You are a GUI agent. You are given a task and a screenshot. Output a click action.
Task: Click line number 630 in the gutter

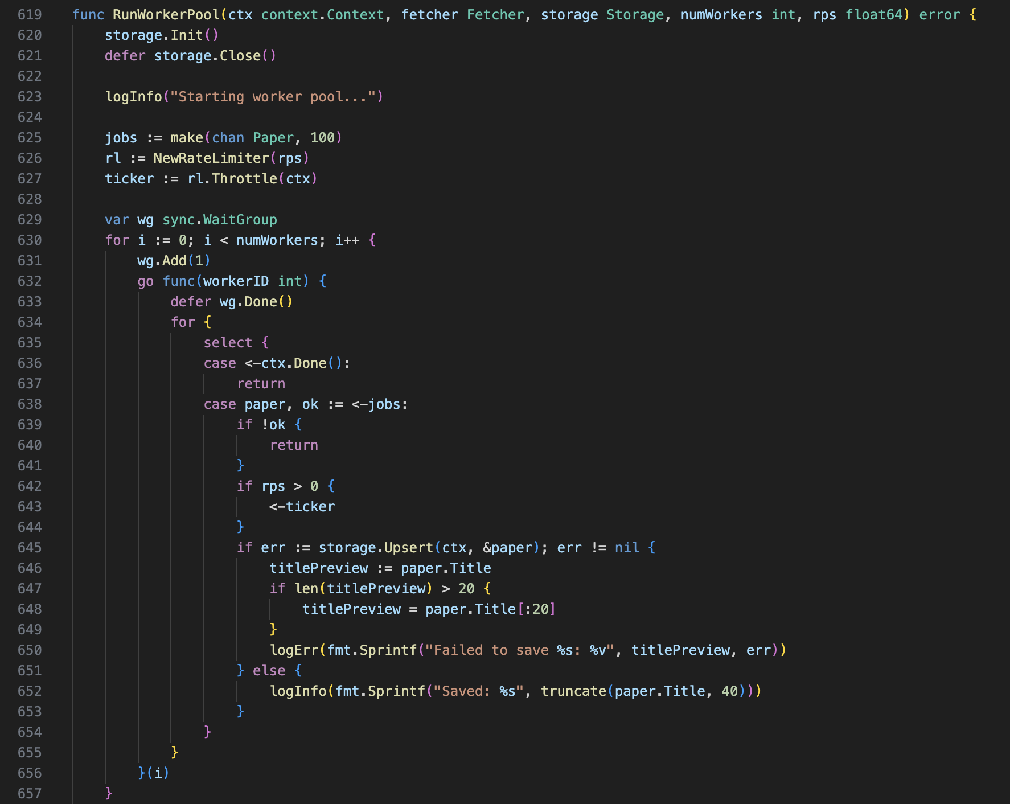click(x=30, y=240)
